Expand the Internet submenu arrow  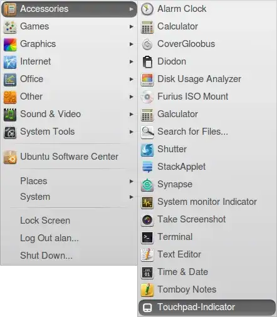(132, 61)
